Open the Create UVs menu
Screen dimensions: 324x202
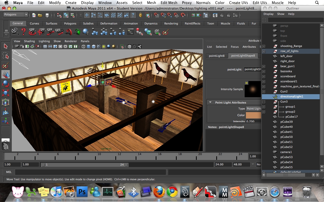point(238,3)
